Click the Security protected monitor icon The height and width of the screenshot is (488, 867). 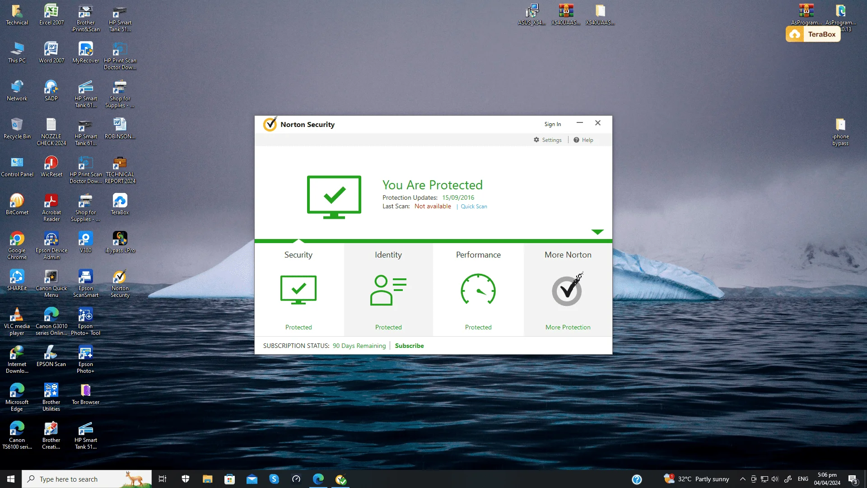pos(298,290)
